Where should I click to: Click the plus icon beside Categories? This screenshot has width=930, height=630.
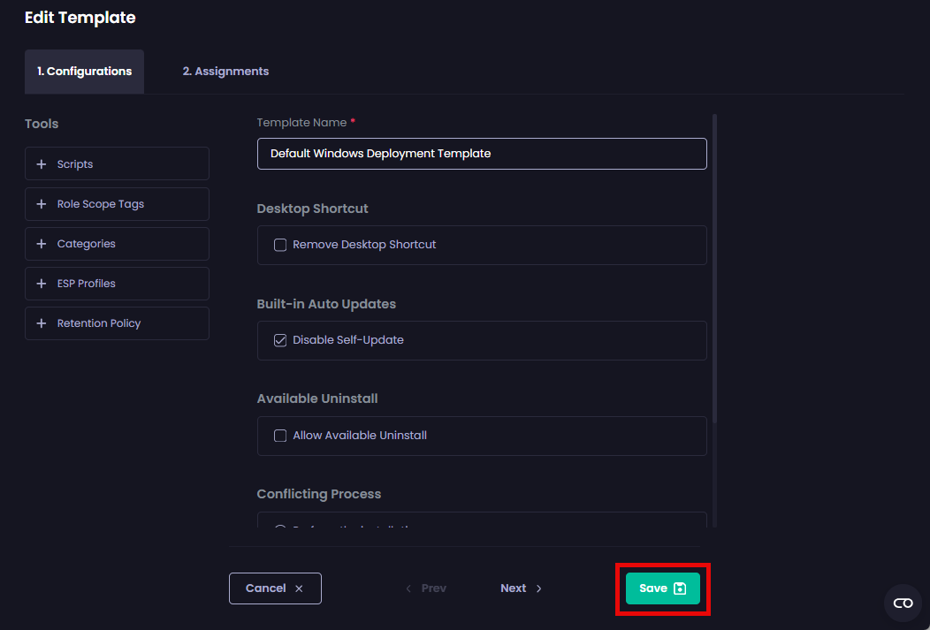tap(42, 244)
